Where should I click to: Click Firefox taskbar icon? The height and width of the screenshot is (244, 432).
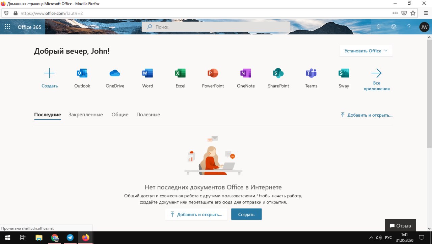(x=86, y=238)
